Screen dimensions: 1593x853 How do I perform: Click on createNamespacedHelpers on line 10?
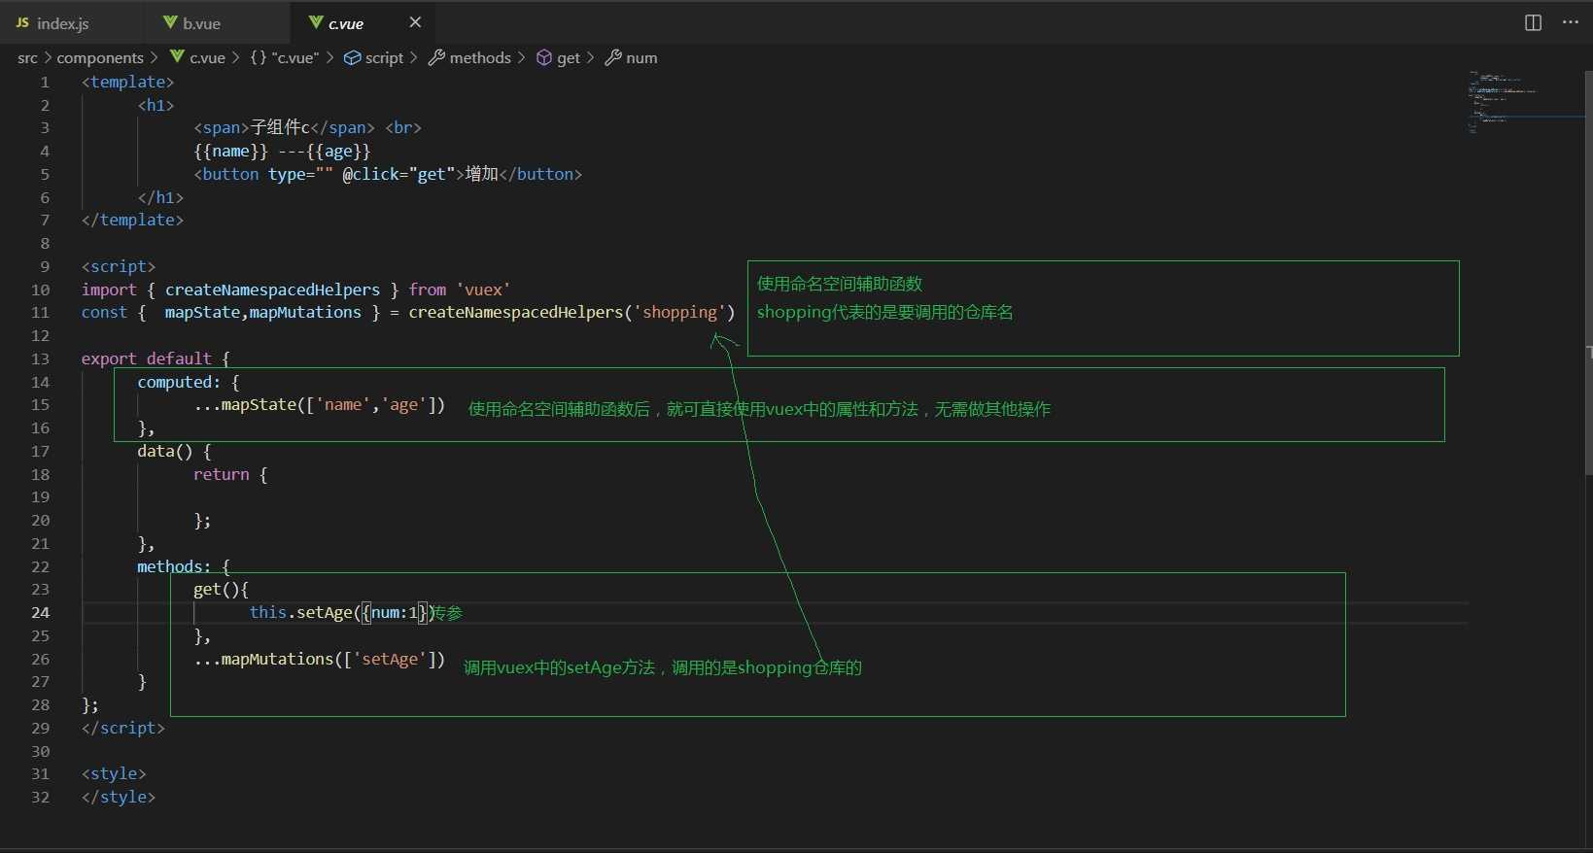coord(272,290)
